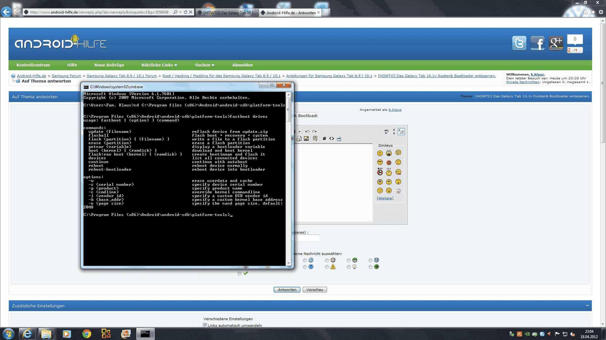This screenshot has width=606, height=340.
Task: Toggle Links automatisch umwandeln checkbox
Action: pos(205,325)
